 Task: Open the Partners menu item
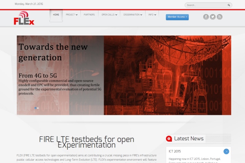tap(89, 15)
